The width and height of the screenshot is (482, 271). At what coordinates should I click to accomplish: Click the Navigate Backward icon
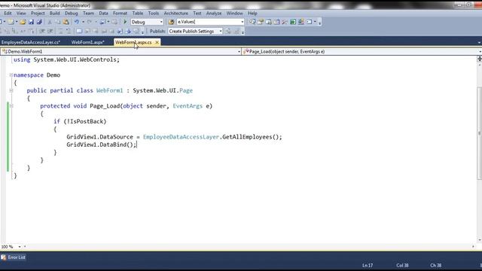point(102,22)
